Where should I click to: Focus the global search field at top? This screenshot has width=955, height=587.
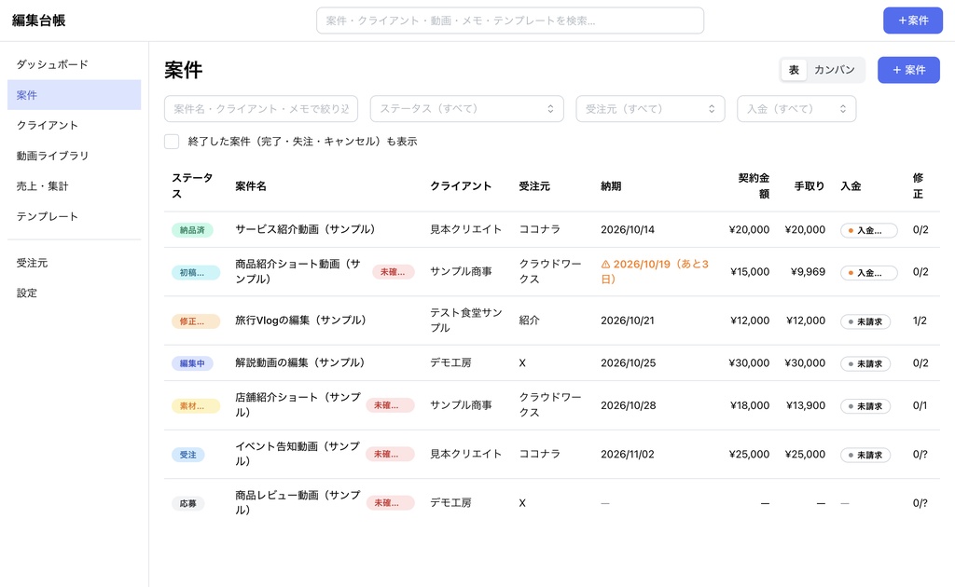pos(510,20)
